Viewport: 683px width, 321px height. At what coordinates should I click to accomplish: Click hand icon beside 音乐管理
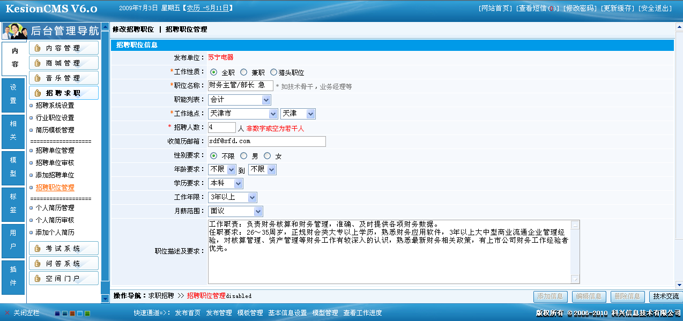(x=38, y=78)
